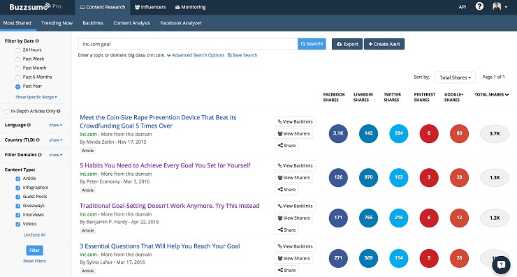517x277 pixels.
Task: Switch to the Content Analysis tab
Action: (131, 23)
